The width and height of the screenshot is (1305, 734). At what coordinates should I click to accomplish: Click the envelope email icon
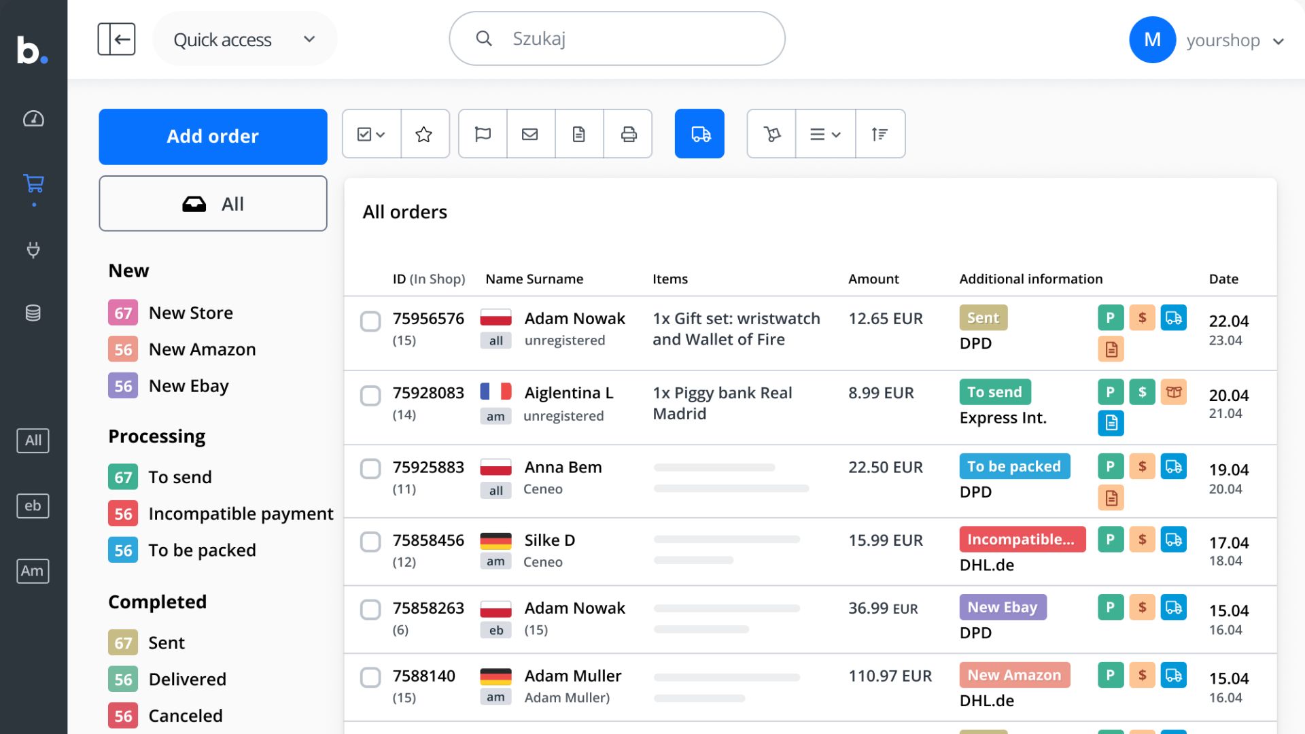[x=530, y=134]
